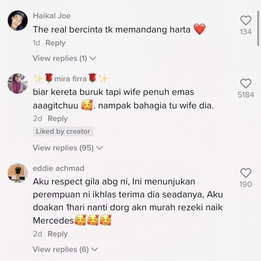Open eddie achmad's profile photo
Viewport: 261px width, 261px height.
(x=18, y=173)
